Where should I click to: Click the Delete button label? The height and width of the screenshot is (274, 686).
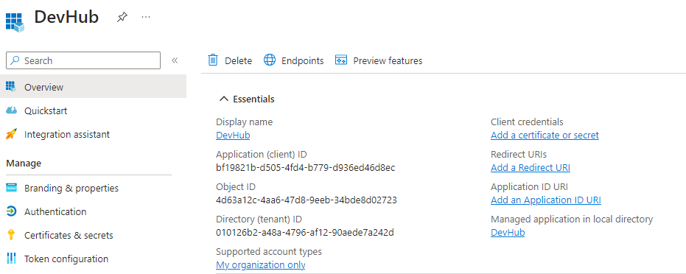239,60
